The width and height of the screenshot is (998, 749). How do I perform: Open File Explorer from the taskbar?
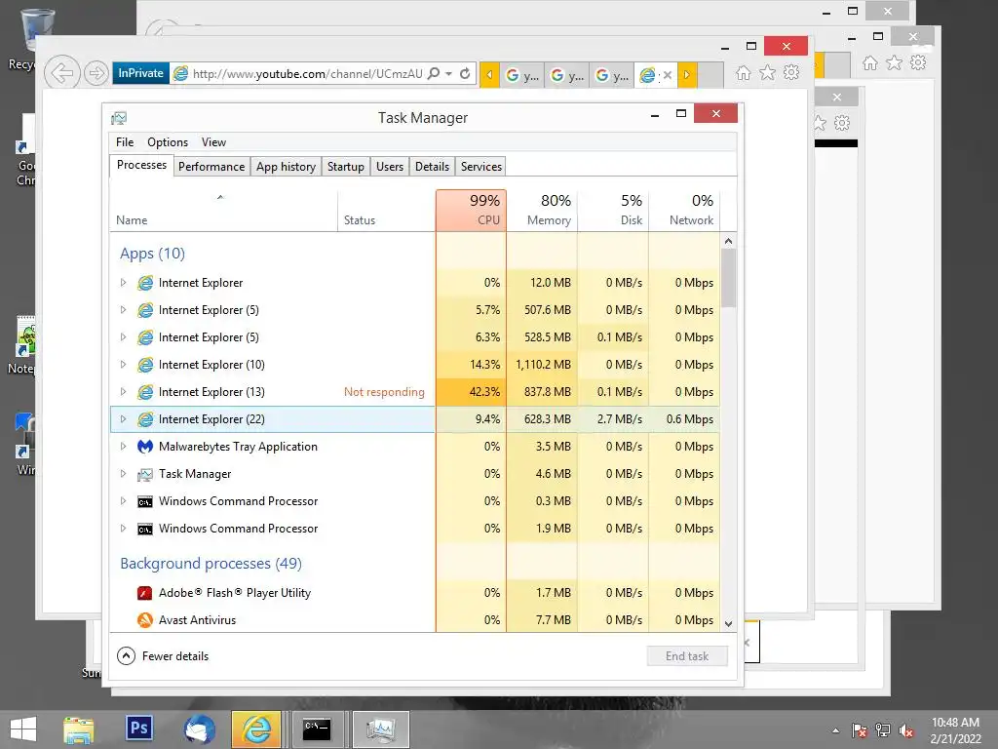coord(79,729)
